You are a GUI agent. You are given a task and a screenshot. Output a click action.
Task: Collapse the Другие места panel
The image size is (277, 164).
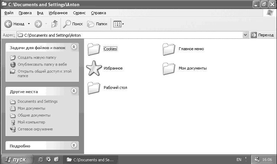point(74,91)
